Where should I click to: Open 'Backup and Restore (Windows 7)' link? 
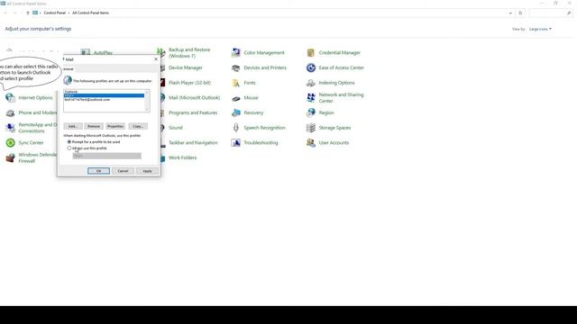pyautogui.click(x=189, y=53)
